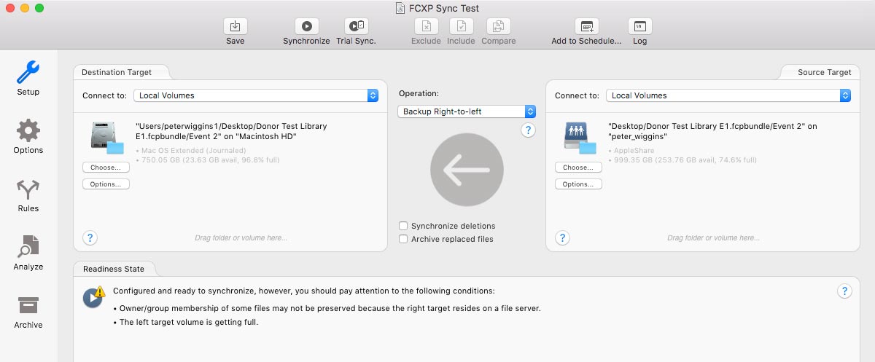Click the AppleShare source volume icon
The image size is (875, 362).
tap(580, 138)
